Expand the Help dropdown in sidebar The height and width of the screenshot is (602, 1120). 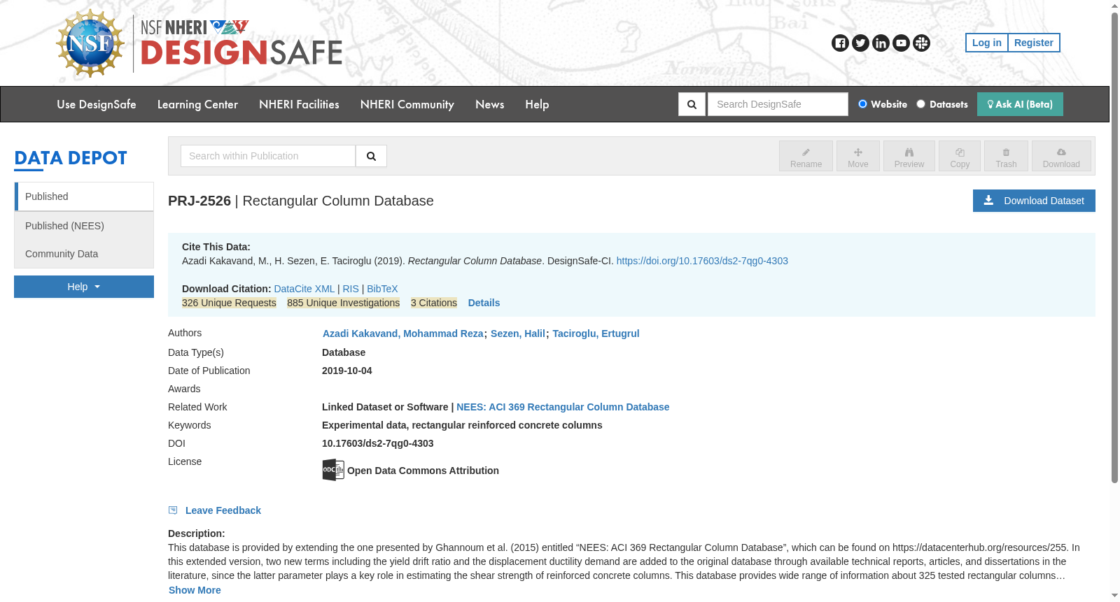[x=84, y=287]
